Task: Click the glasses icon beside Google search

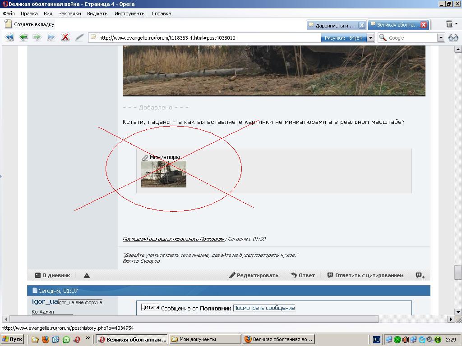Action: [x=453, y=38]
